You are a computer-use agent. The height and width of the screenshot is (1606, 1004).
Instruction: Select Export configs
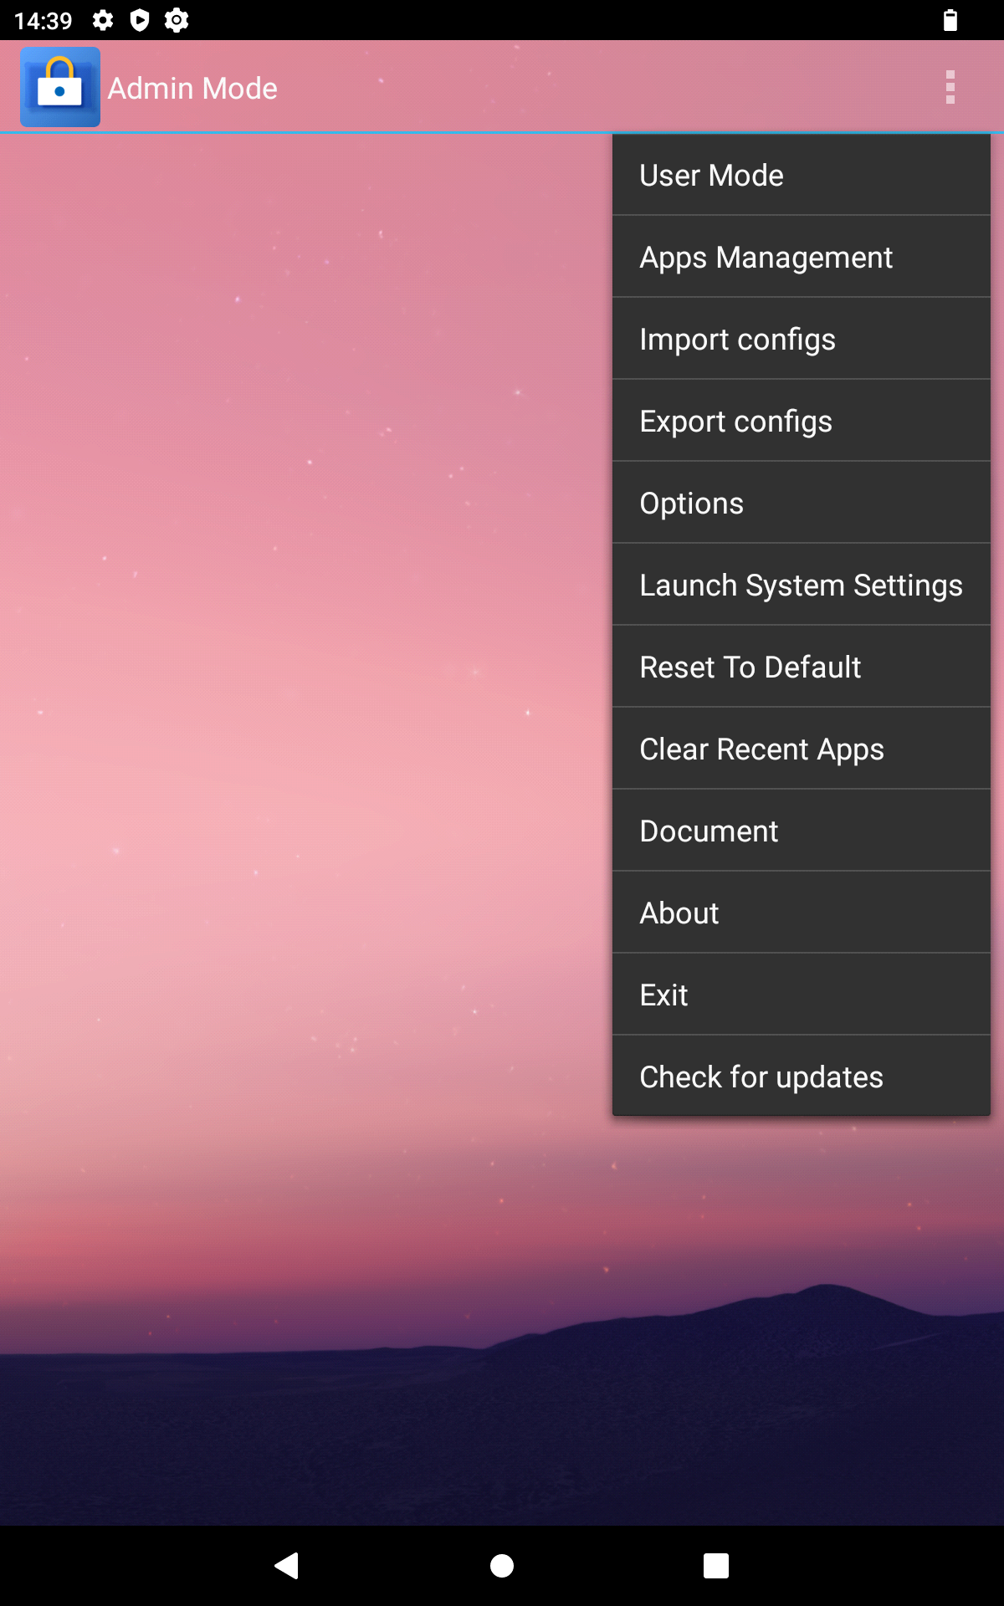point(801,422)
